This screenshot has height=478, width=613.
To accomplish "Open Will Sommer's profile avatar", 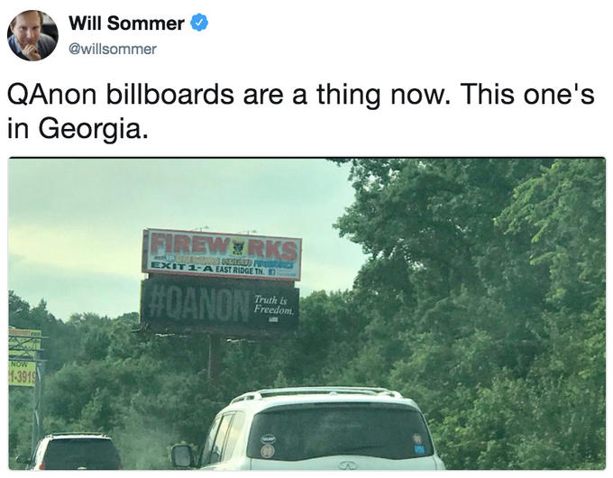I will pyautogui.click(x=32, y=35).
